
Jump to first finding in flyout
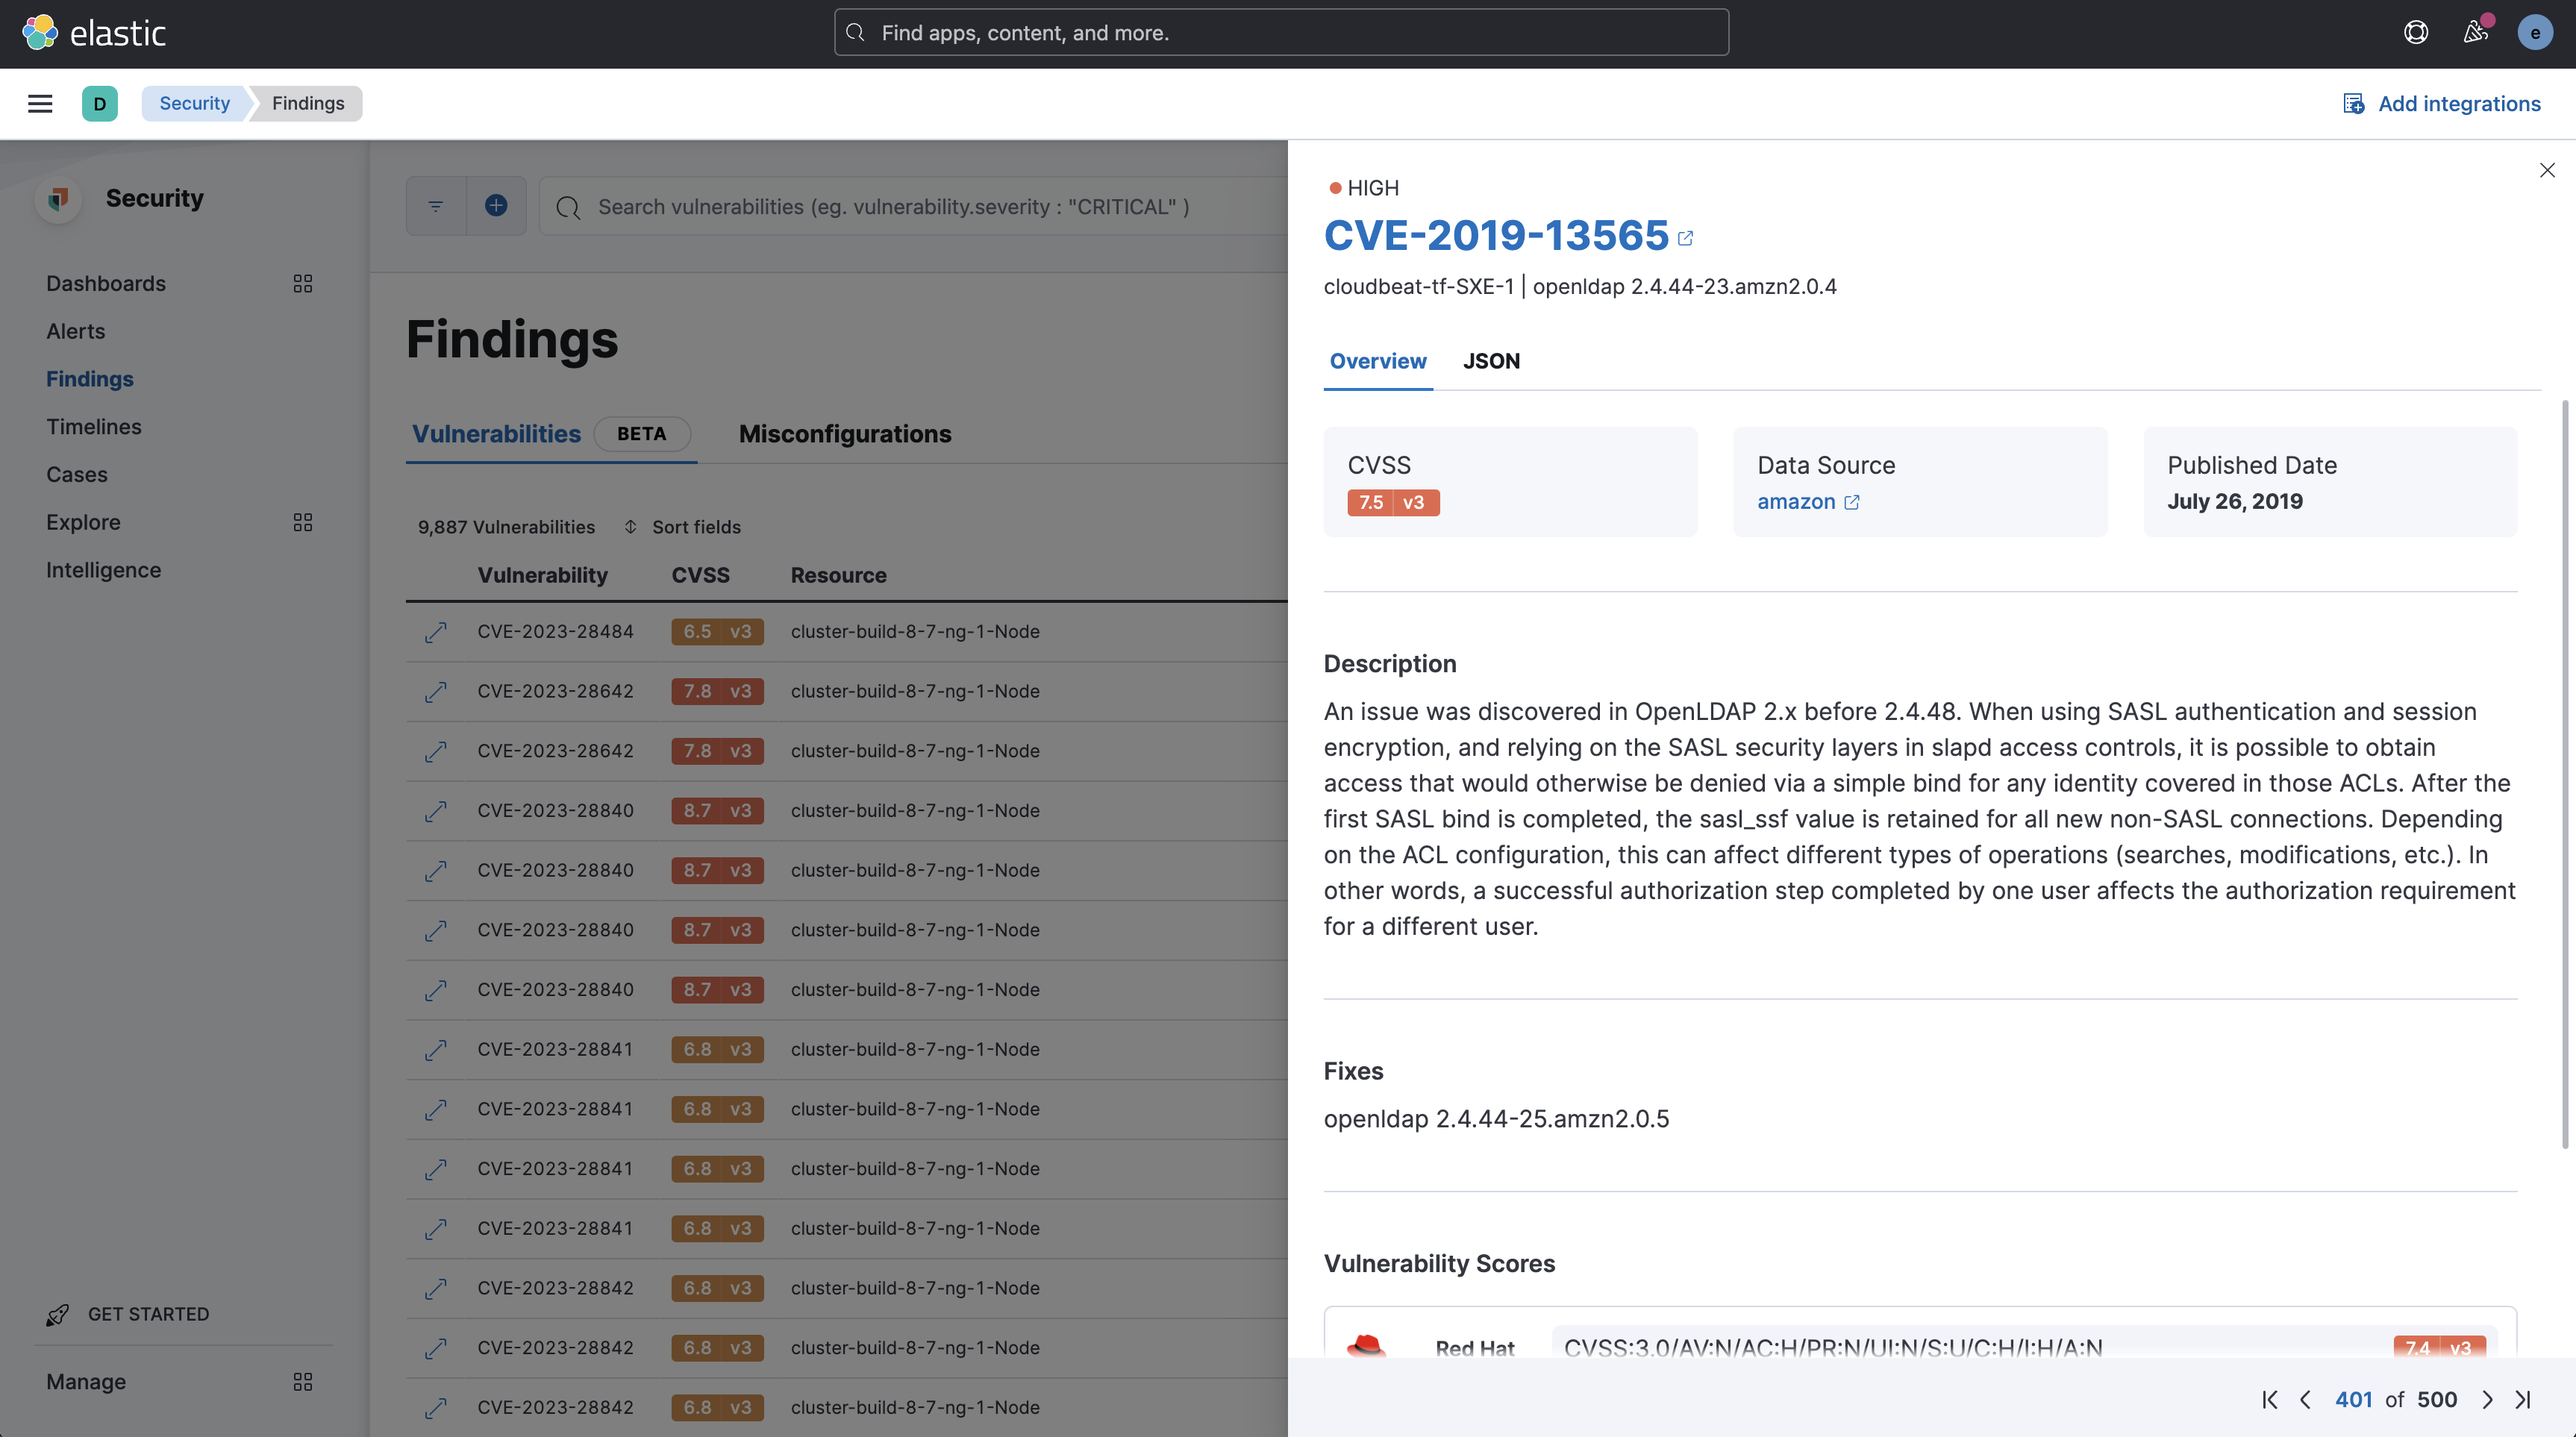click(x=2270, y=1399)
